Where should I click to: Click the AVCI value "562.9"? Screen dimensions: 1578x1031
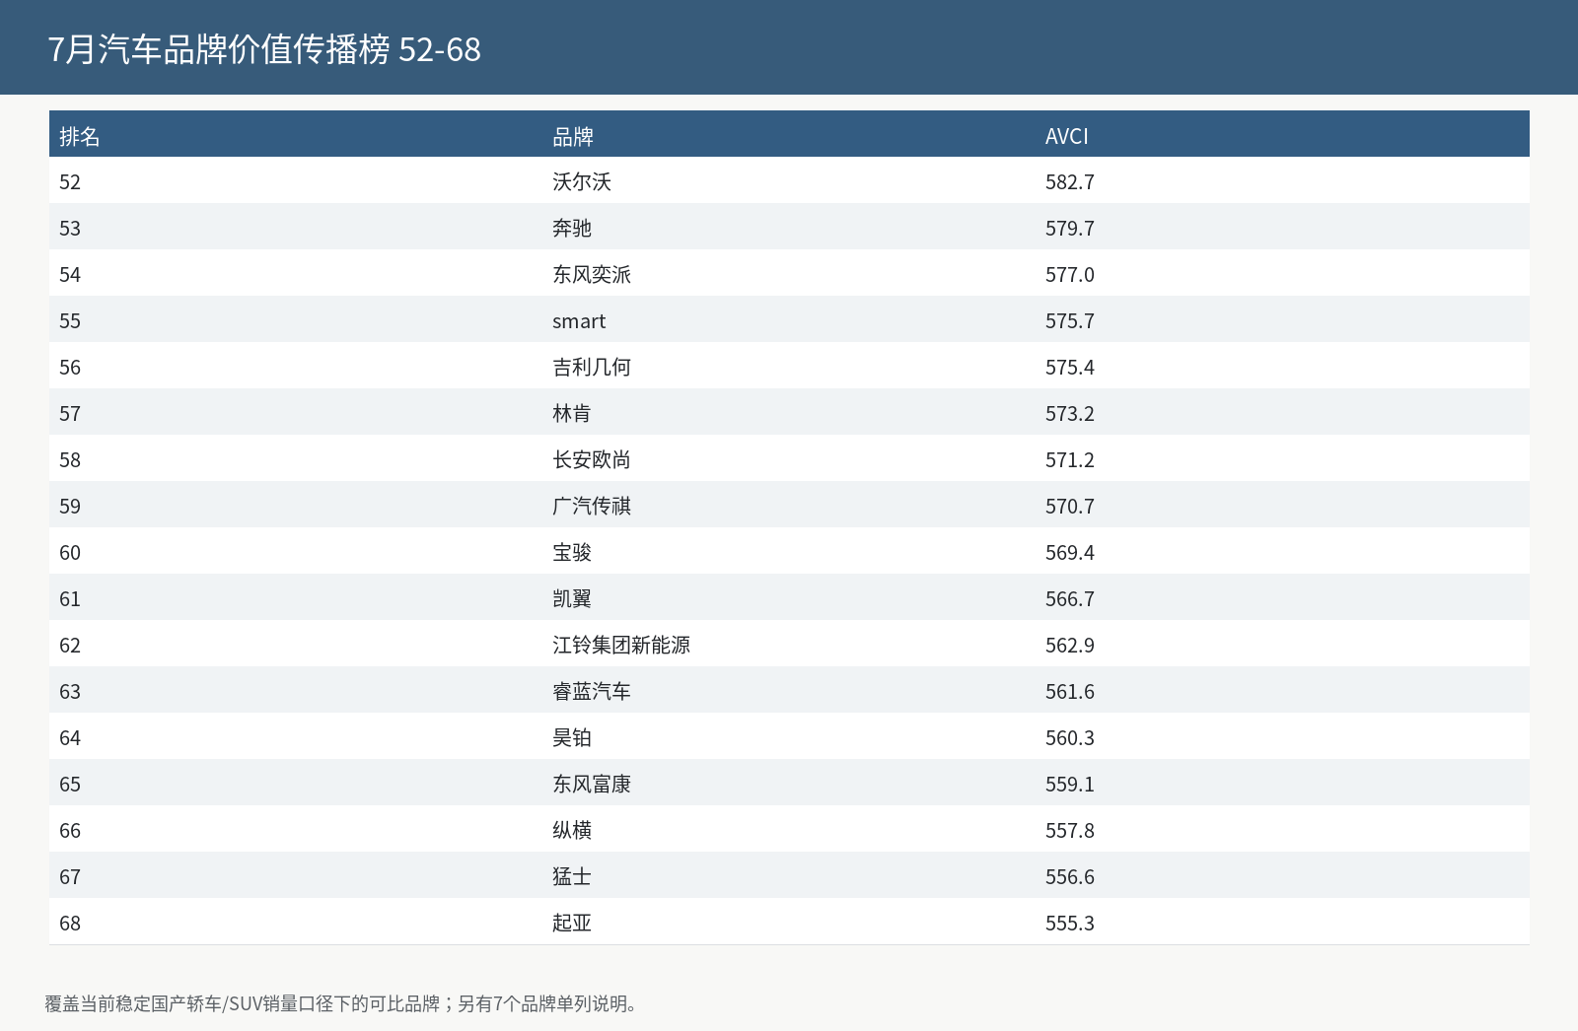click(x=1070, y=645)
